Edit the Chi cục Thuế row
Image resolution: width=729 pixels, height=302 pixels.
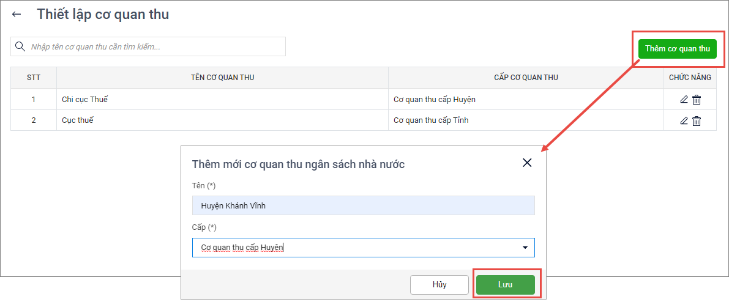point(684,100)
